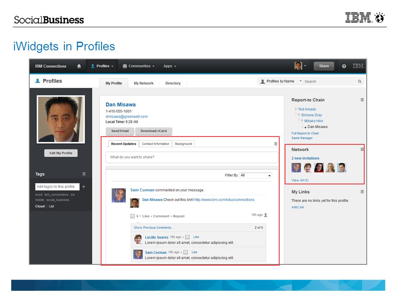Click the Search input field

(x=330, y=81)
